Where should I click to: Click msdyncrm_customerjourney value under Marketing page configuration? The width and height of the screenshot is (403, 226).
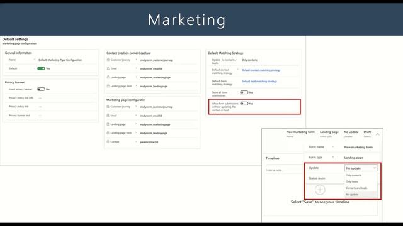coord(156,107)
